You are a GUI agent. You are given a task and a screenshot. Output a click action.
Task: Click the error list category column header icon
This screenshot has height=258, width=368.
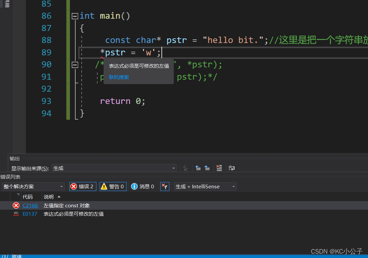click(x=18, y=195)
